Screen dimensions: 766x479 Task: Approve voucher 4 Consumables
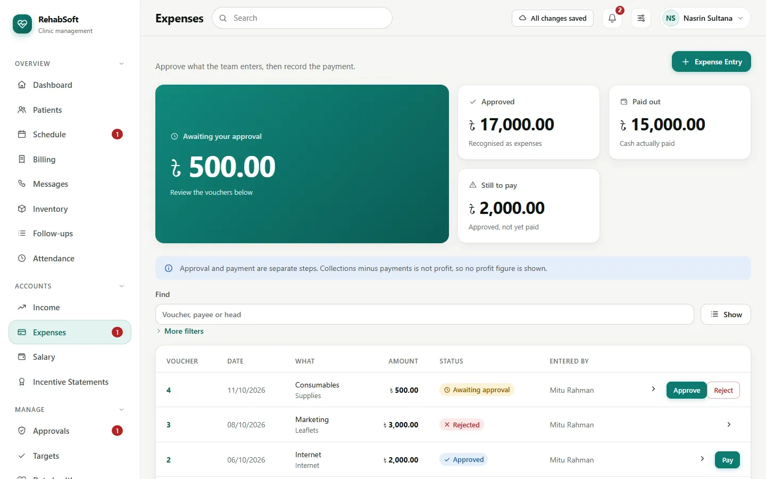(x=686, y=390)
